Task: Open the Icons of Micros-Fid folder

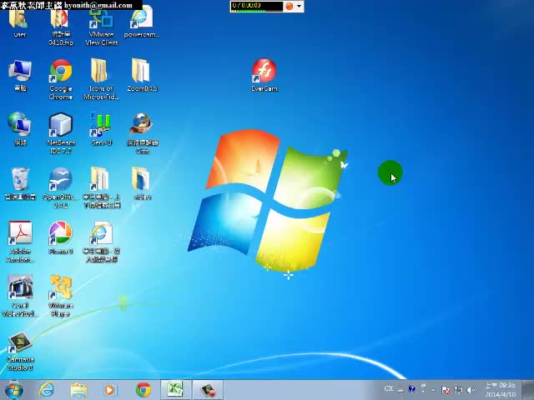Action: 101,80
